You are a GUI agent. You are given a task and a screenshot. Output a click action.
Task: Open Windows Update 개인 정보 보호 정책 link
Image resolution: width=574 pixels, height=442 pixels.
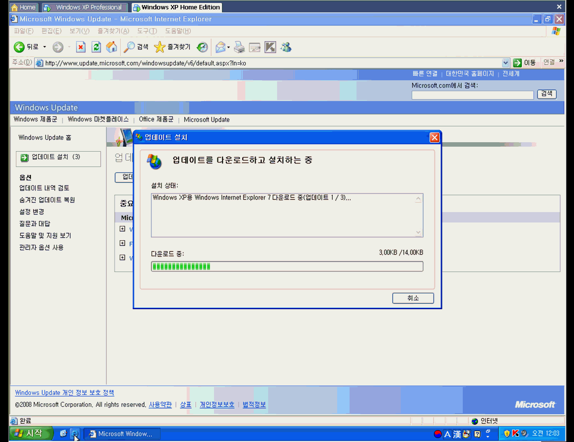point(65,392)
